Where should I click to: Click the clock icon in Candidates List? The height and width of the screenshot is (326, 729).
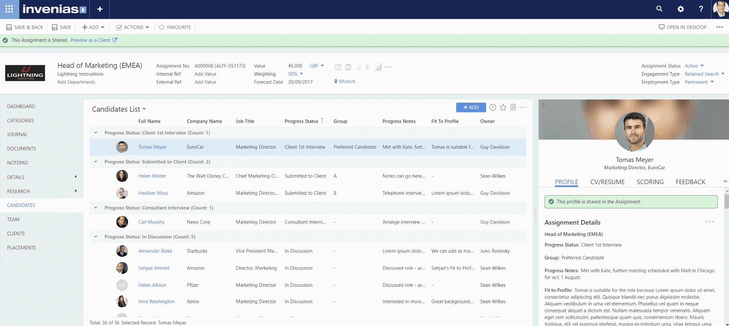coord(493,108)
